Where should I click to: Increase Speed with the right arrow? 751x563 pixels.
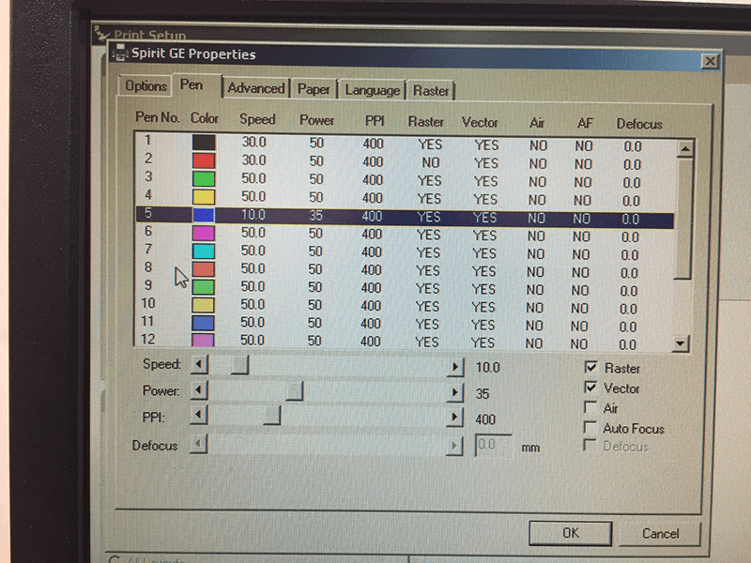tap(455, 367)
